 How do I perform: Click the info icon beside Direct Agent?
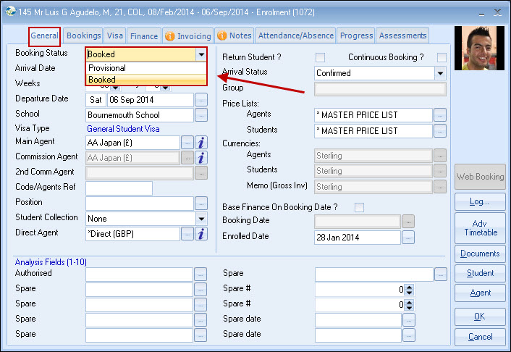202,233
